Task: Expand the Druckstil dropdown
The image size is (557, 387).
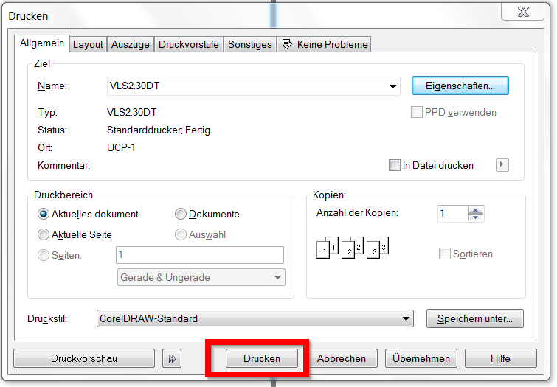Action: [x=406, y=319]
